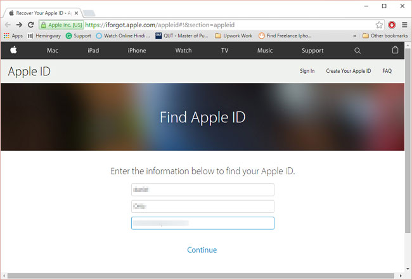
Task: Click the Apple logo in navigation bar
Action: coord(13,50)
